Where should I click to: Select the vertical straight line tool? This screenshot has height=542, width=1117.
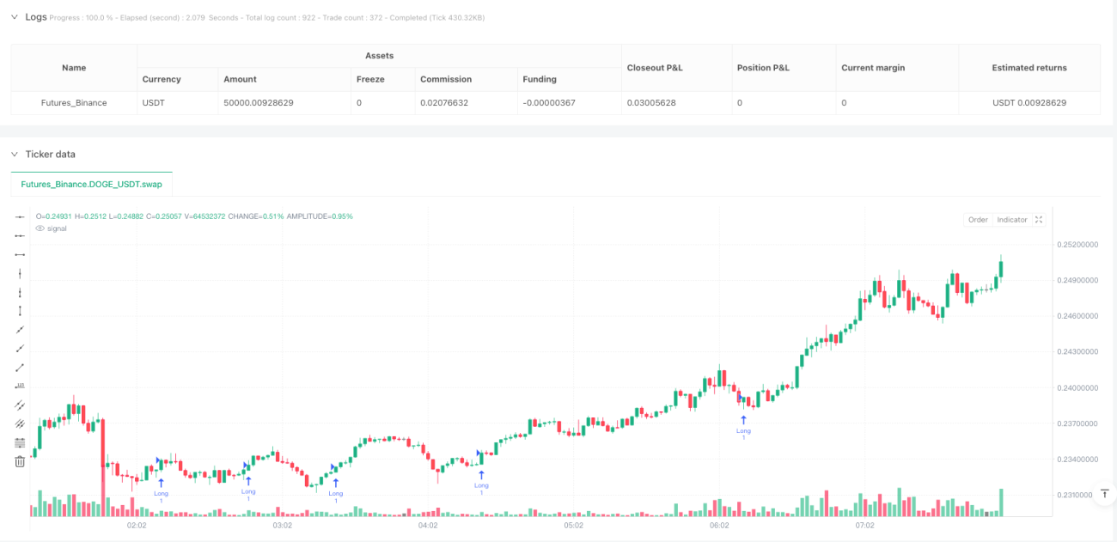(20, 273)
